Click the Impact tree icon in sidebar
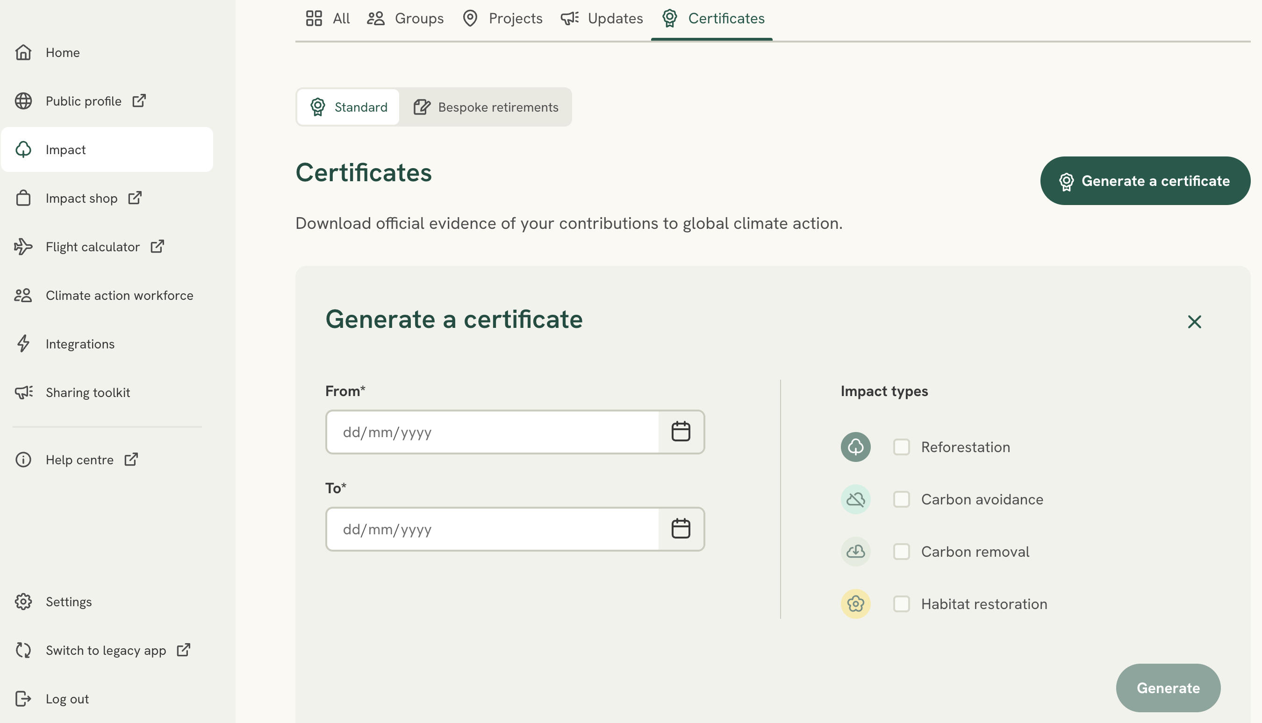This screenshot has width=1262, height=723. [x=23, y=149]
